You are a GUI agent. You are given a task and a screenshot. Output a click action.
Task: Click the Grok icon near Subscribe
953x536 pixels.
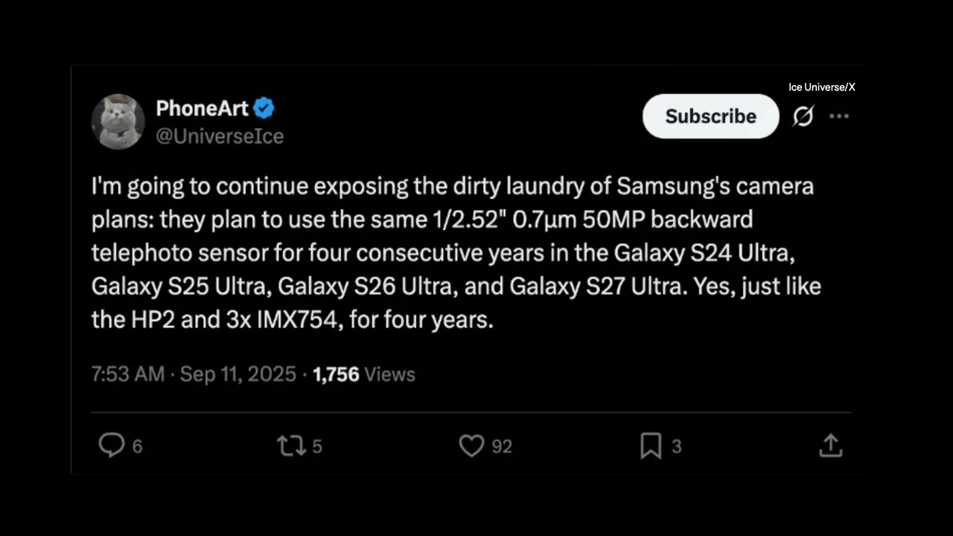click(803, 116)
